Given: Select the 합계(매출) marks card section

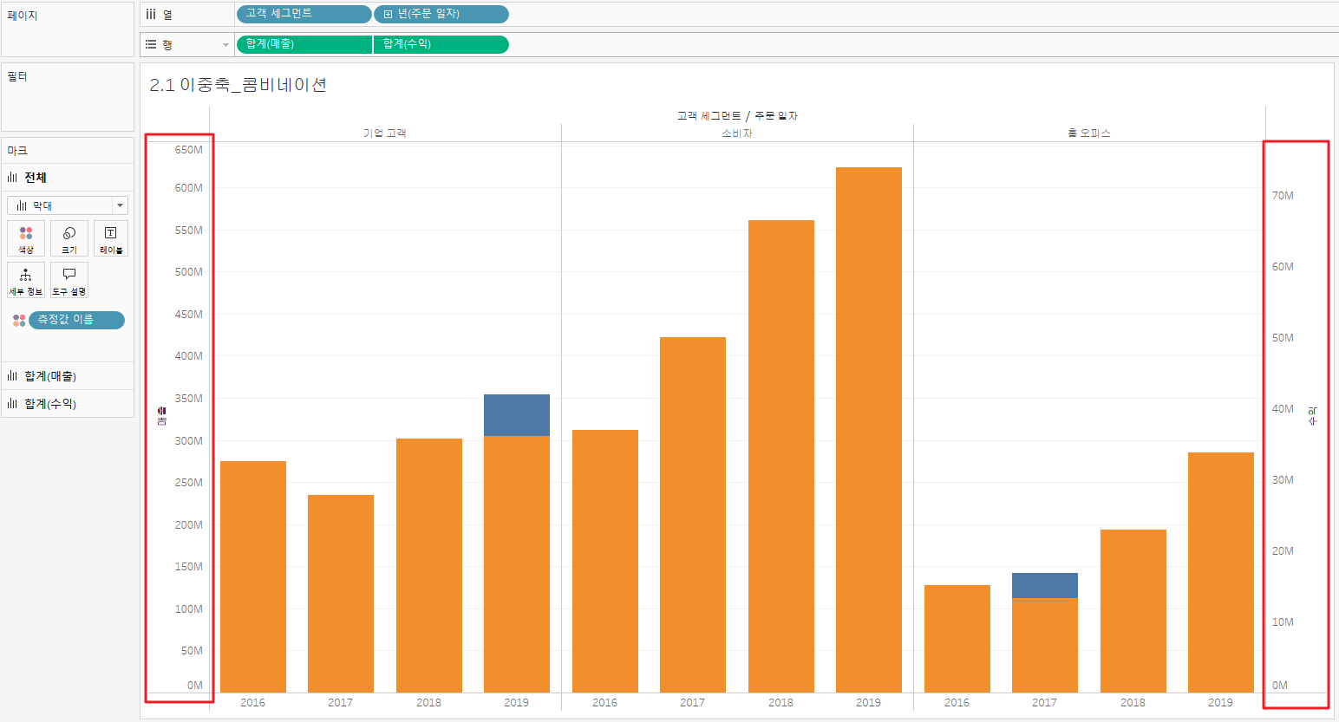Looking at the screenshot, I should pyautogui.click(x=68, y=376).
